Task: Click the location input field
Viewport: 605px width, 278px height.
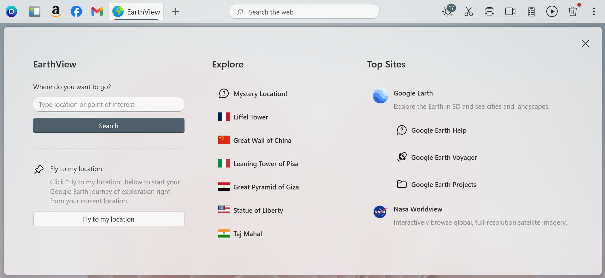Action: click(109, 104)
